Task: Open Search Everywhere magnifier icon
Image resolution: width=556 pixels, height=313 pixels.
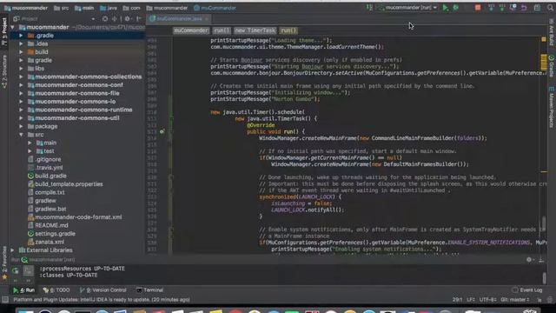Action: (550, 8)
